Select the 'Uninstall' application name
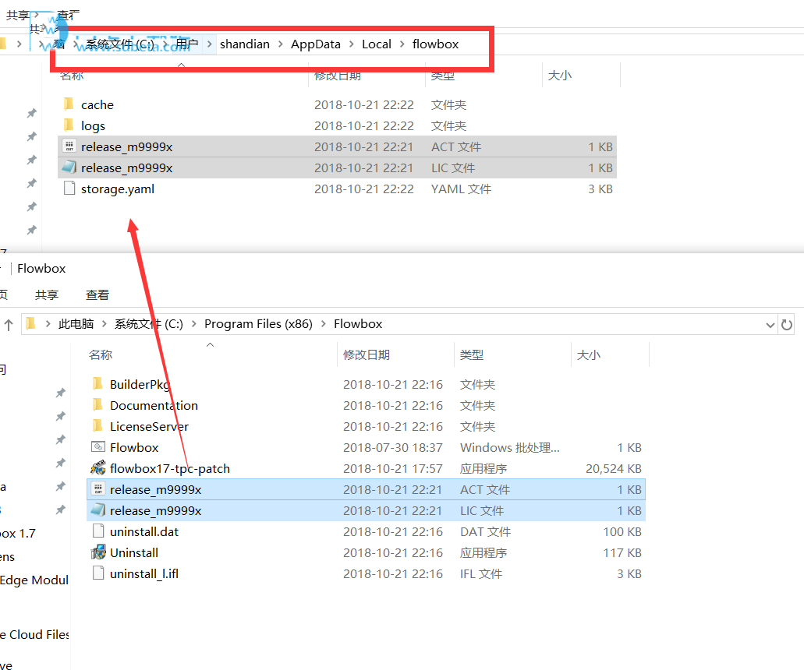This screenshot has width=804, height=670. coord(134,552)
